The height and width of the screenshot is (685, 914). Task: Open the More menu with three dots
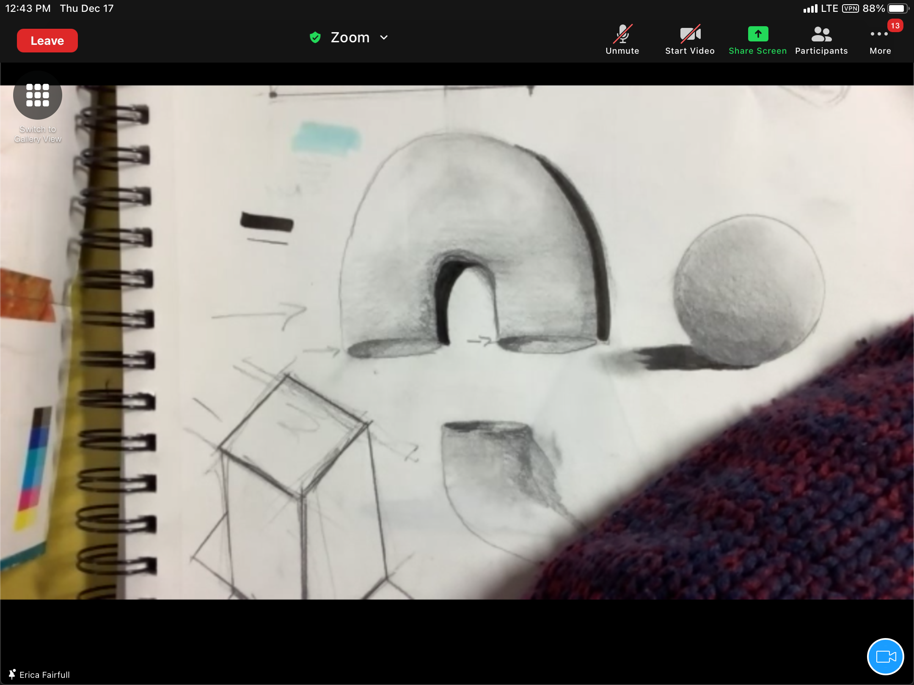pyautogui.click(x=880, y=40)
